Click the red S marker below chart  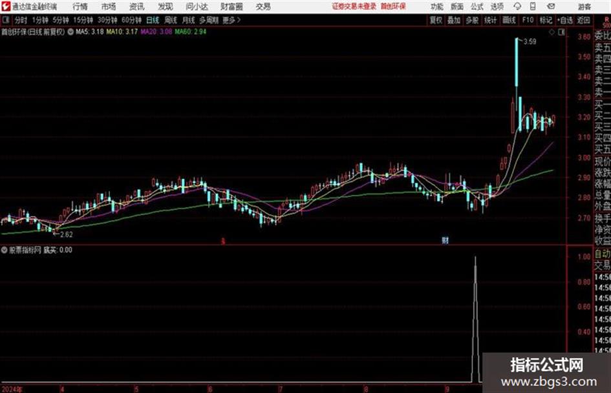(x=223, y=241)
